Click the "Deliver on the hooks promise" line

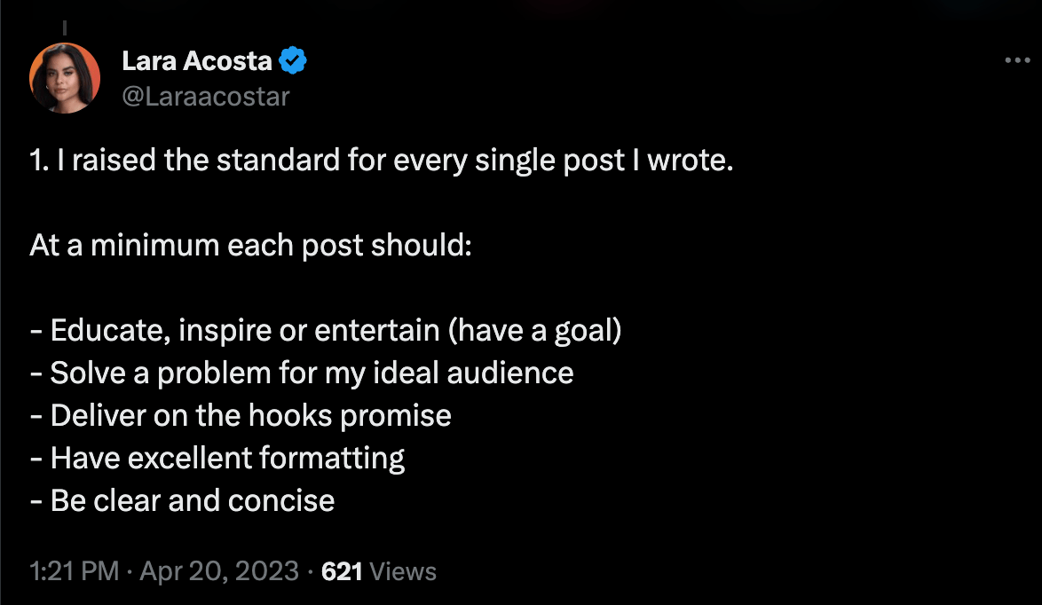(241, 415)
